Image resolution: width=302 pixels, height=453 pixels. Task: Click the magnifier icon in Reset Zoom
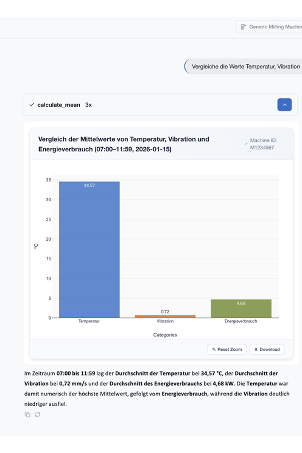[214, 350]
